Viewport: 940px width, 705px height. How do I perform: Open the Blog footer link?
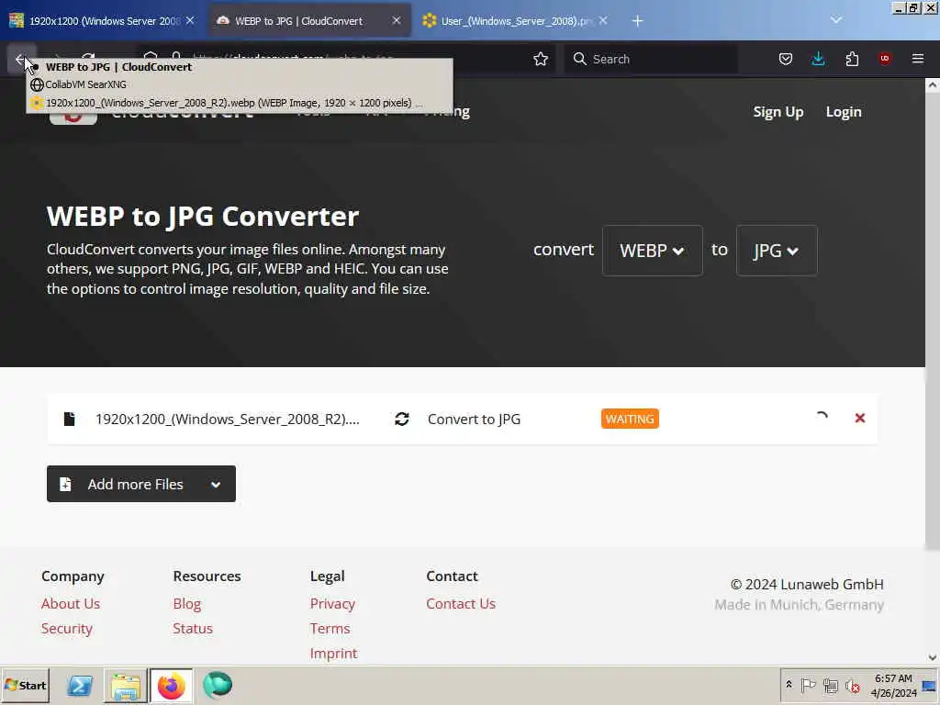pos(187,604)
